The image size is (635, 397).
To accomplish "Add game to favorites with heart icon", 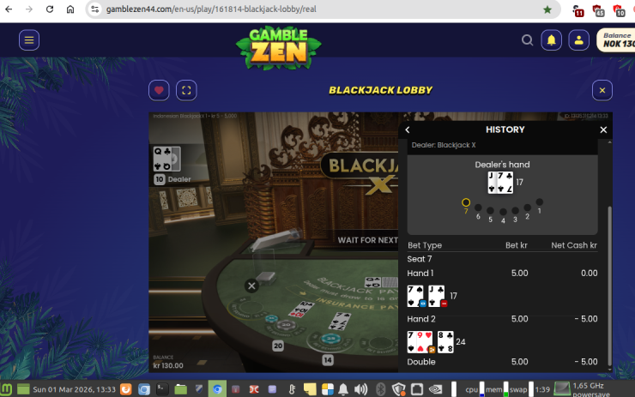I will click(x=159, y=90).
